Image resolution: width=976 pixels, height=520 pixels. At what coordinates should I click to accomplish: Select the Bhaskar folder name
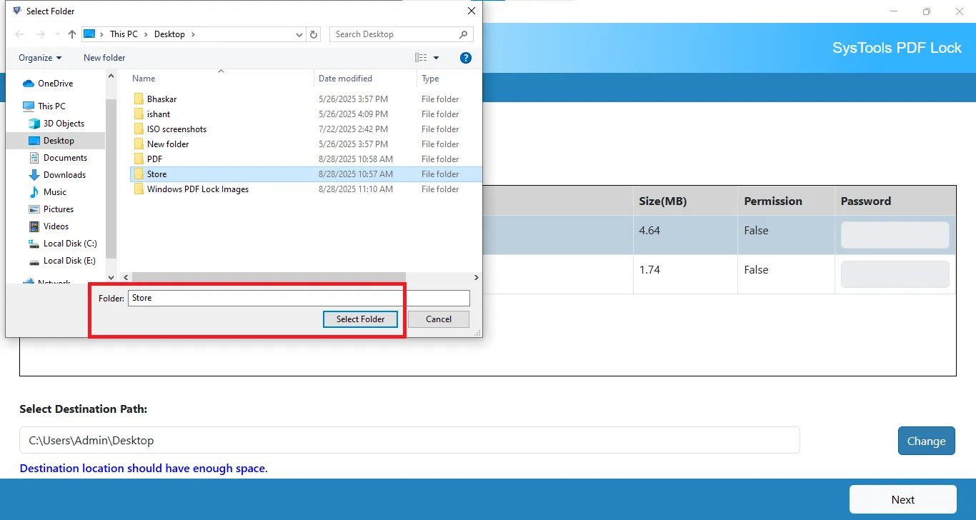(x=161, y=99)
